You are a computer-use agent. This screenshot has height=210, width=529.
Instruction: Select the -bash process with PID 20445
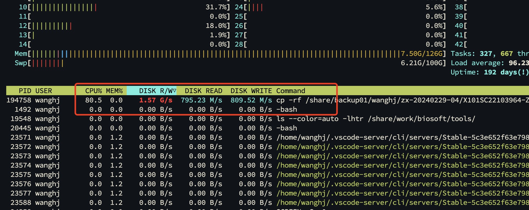coord(268,128)
